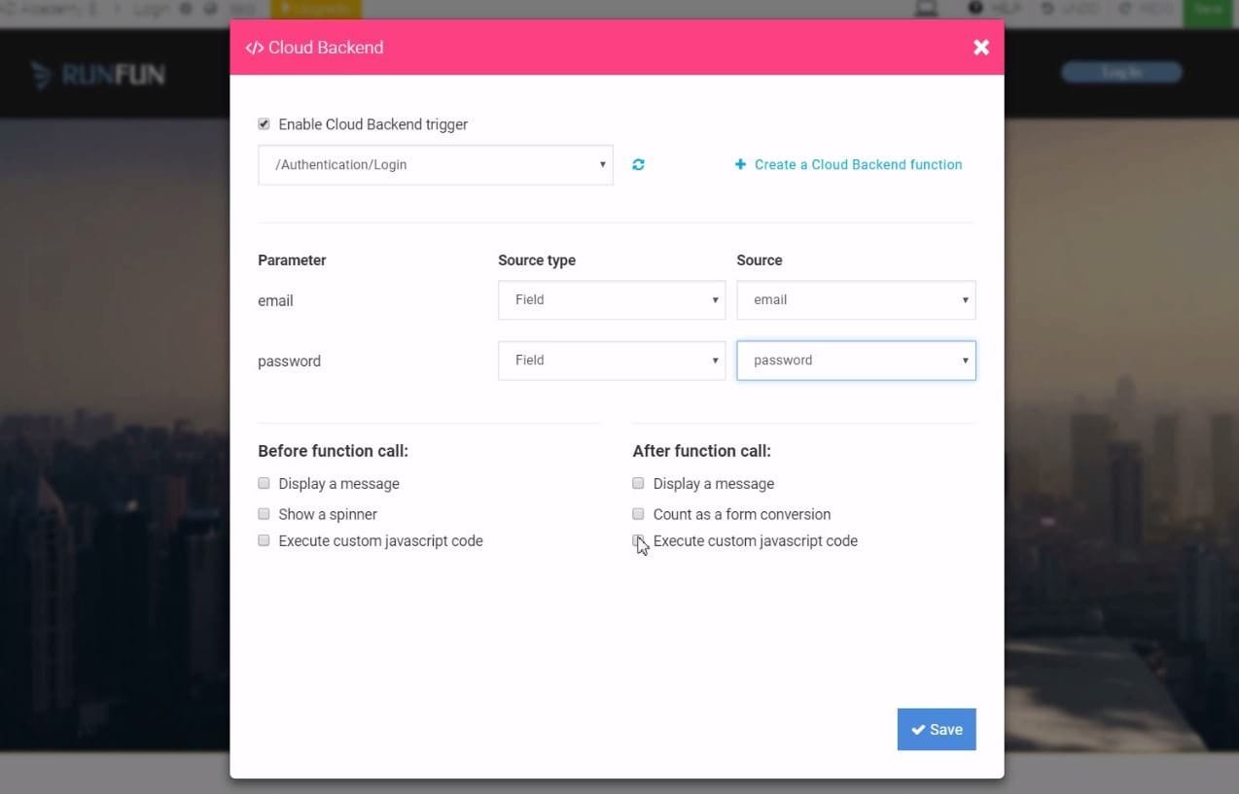Expand the Source type dropdown for password
This screenshot has width=1239, height=794.
click(x=611, y=361)
